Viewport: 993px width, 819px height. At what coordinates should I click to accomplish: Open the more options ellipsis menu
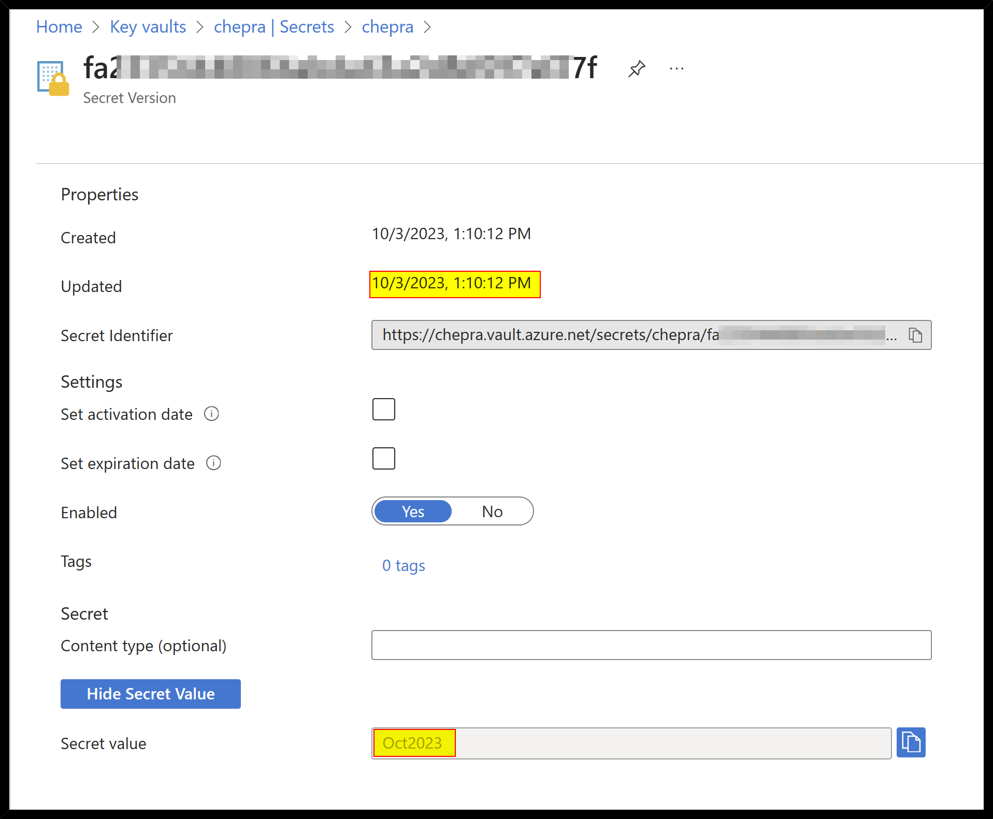coord(677,68)
